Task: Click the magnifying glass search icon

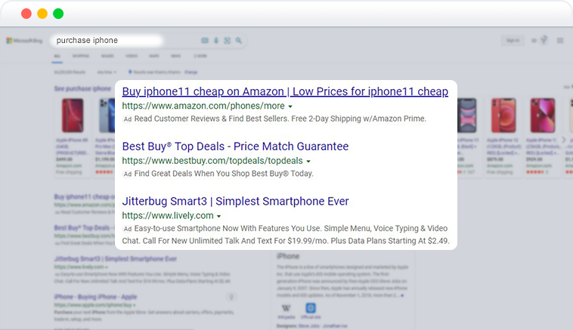Action: tap(239, 41)
